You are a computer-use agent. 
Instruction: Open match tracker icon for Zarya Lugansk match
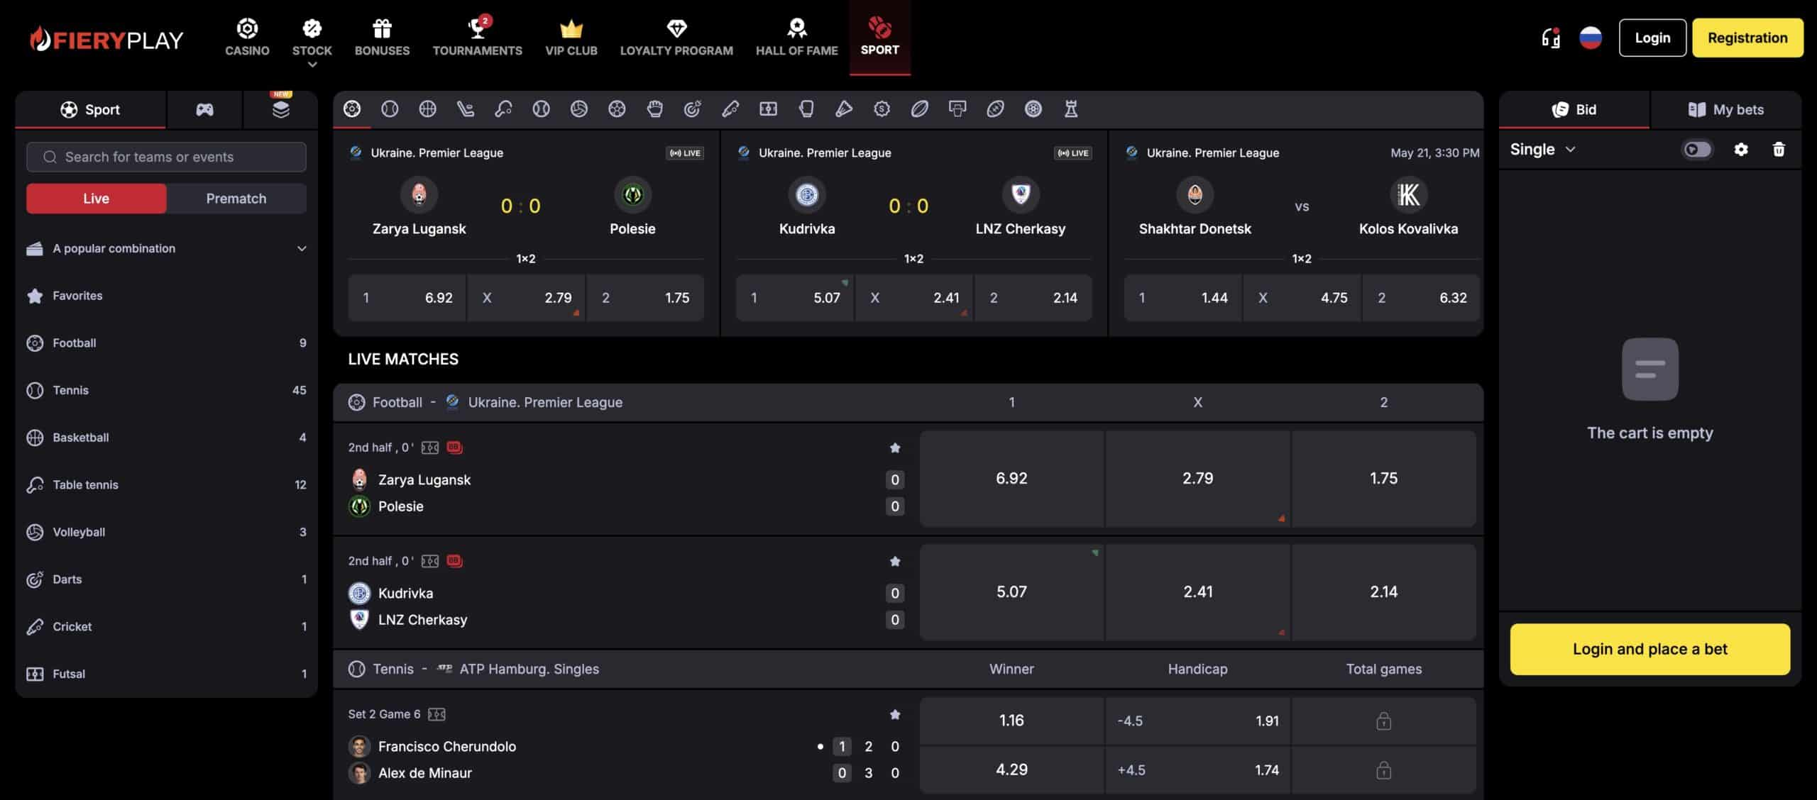(430, 448)
